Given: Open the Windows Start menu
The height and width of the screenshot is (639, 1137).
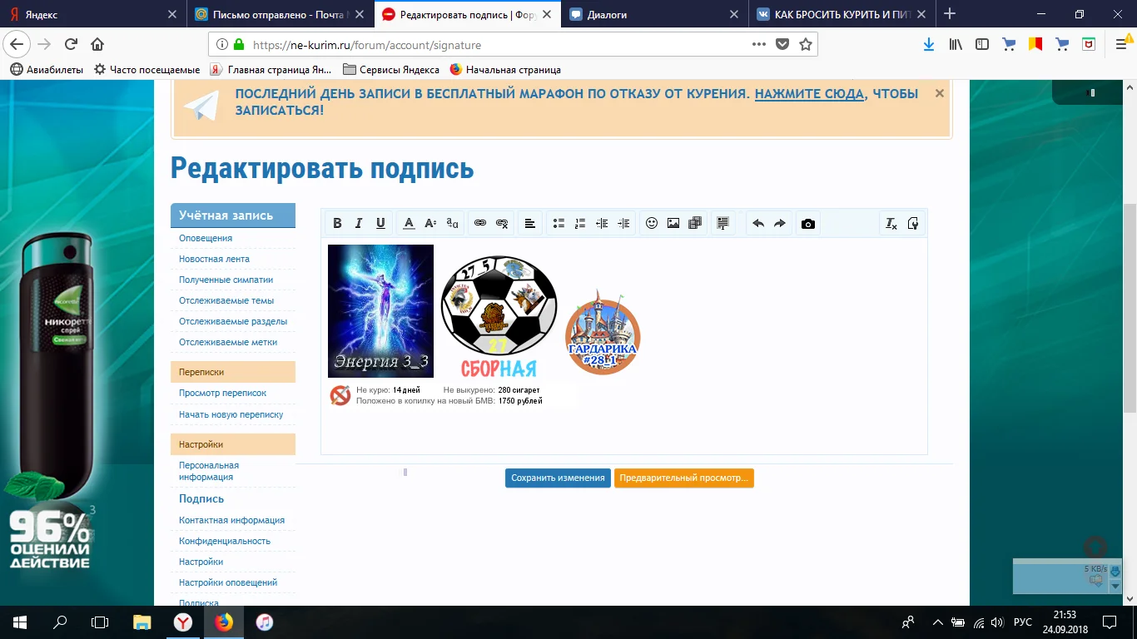Looking at the screenshot, I should tap(20, 622).
